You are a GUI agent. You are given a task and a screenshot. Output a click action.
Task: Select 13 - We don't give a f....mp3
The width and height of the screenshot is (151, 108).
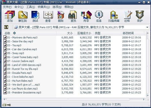click(x=23, y=85)
